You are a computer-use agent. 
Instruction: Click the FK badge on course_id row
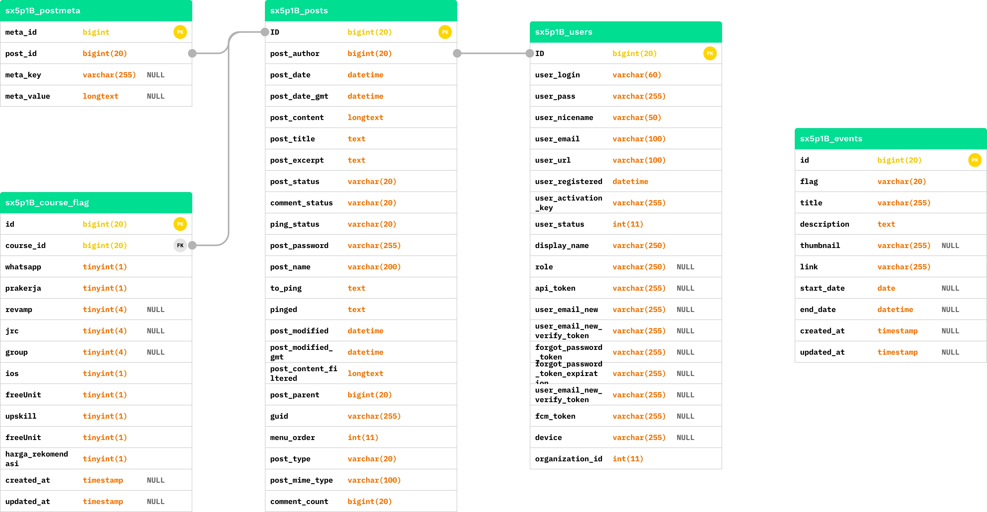point(180,245)
